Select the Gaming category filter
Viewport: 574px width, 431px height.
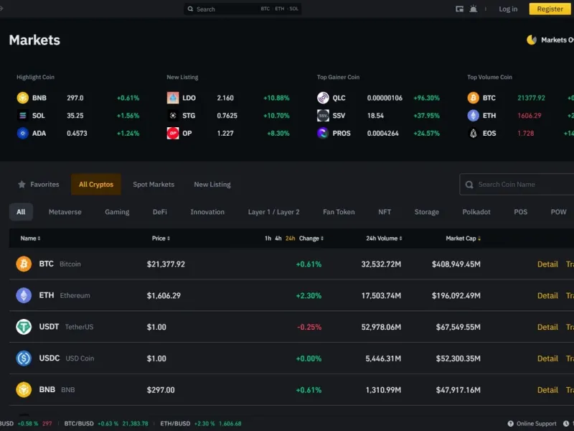click(117, 212)
